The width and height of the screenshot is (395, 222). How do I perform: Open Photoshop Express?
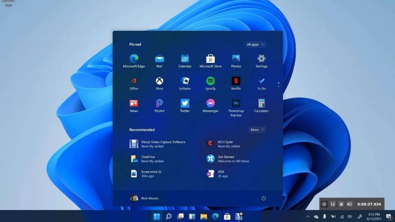point(236,108)
